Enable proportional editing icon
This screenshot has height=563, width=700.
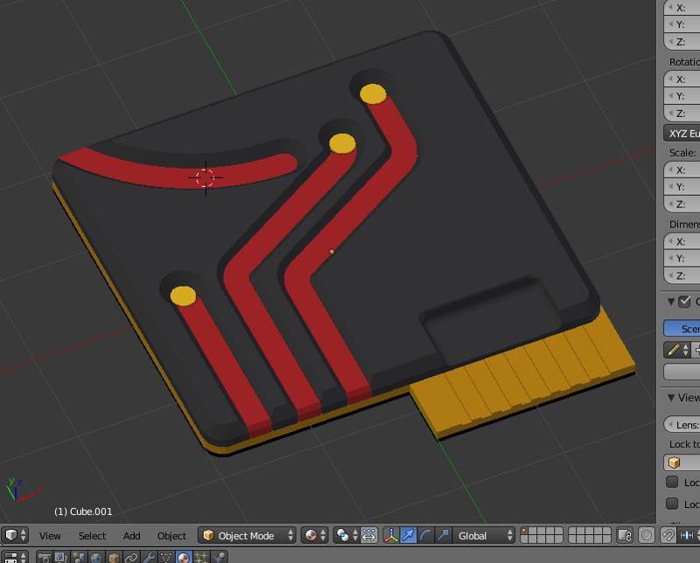647,535
